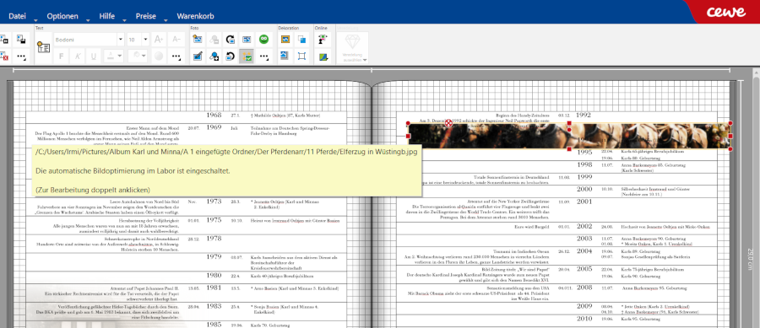The height and width of the screenshot is (328, 760).
Task: Toggle bold F text formatting
Action: pyautogui.click(x=61, y=56)
